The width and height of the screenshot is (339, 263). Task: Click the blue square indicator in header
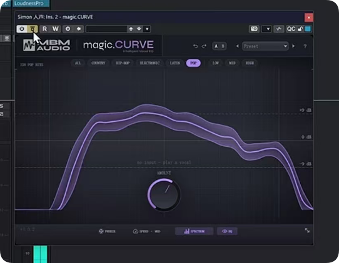click(308, 29)
